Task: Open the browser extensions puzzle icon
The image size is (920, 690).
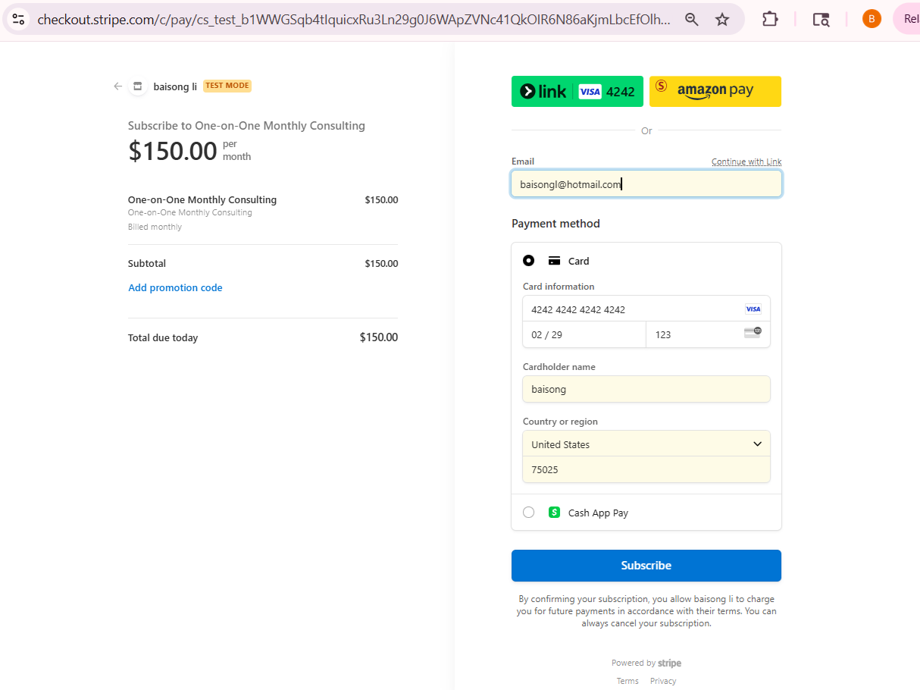Action: [770, 20]
